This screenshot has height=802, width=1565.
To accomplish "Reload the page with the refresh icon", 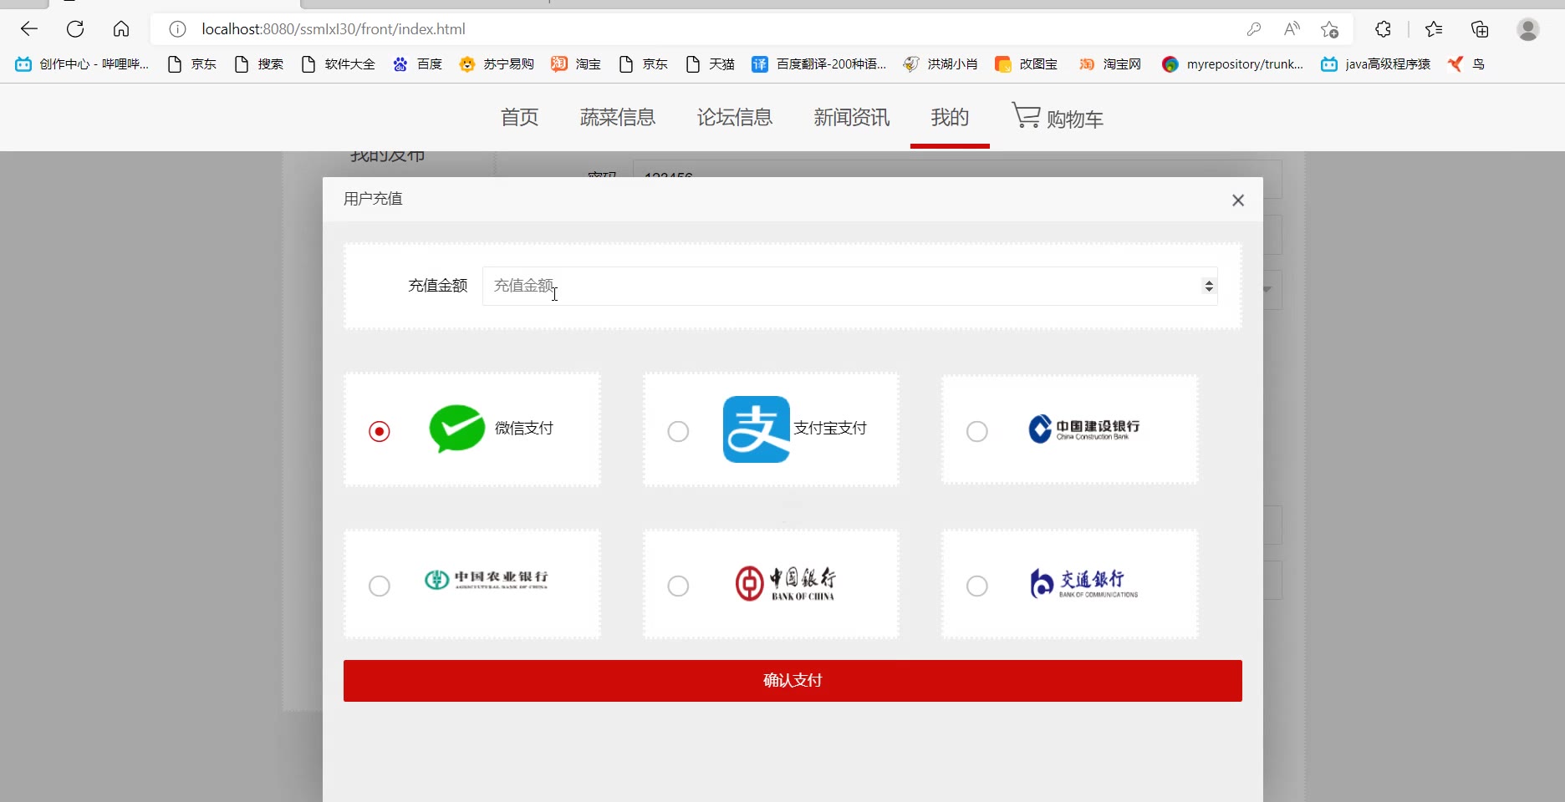I will [x=75, y=29].
